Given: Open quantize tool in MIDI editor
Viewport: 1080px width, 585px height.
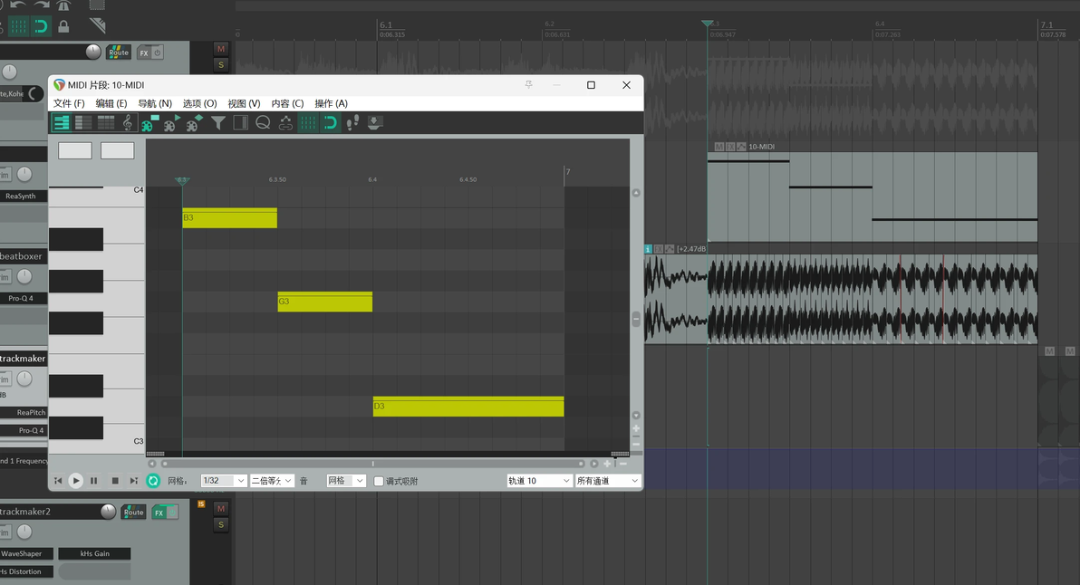Looking at the screenshot, I should coord(263,122).
